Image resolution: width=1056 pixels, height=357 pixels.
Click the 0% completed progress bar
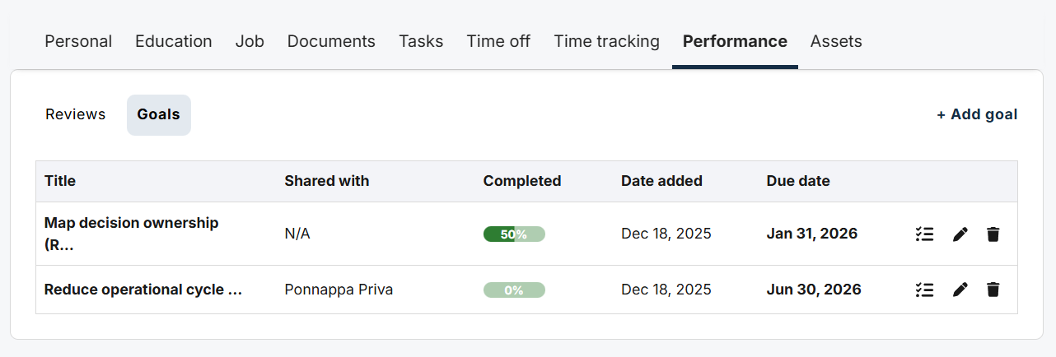coord(514,290)
